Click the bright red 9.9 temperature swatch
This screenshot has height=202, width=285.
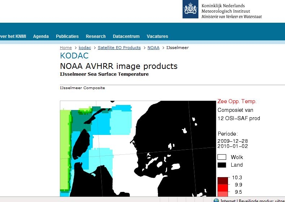coord(223,188)
